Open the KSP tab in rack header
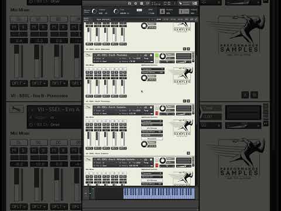The width and height of the screenshot is (281, 211). pyautogui.click(x=187, y=19)
